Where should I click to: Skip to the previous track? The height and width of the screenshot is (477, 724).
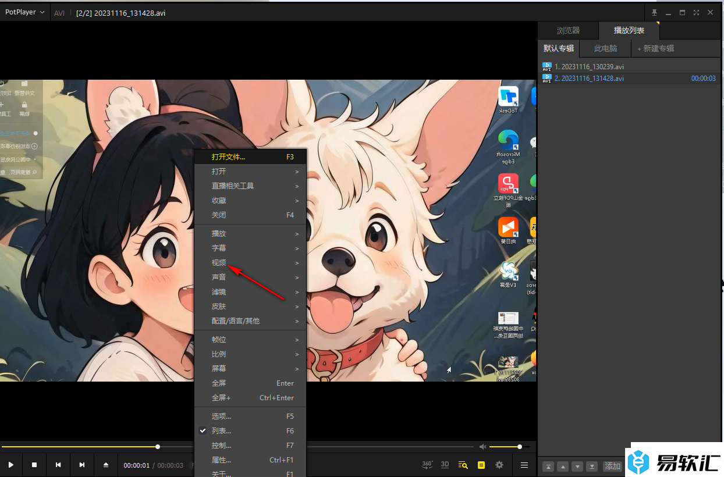58,465
